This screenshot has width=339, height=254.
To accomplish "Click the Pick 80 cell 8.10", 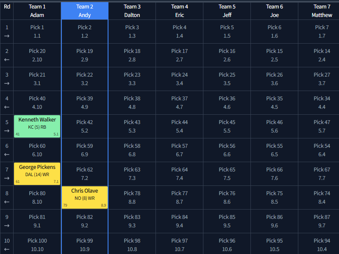I will [x=37, y=197].
